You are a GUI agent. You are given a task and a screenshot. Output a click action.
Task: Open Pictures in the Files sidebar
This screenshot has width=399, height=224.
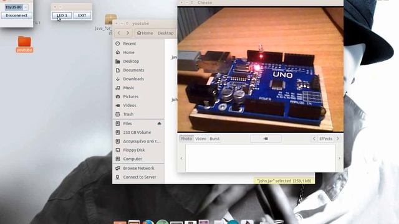click(x=138, y=96)
